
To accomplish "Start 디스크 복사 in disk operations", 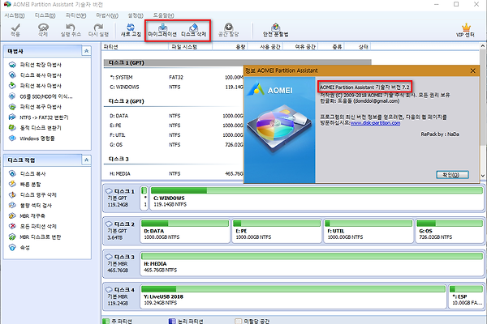I will (32, 173).
